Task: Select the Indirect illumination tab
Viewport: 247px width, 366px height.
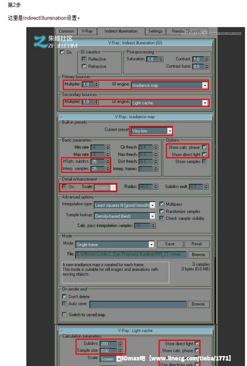Action: (x=121, y=31)
